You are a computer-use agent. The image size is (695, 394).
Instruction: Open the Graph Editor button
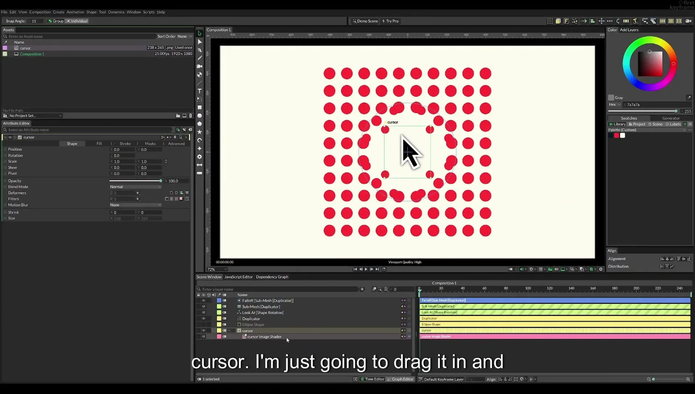[400, 380]
